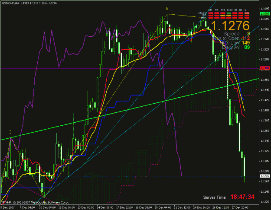Click the 7 Dec 04:00 time axis label
The height and width of the screenshot is (210, 271).
click(x=27, y=207)
